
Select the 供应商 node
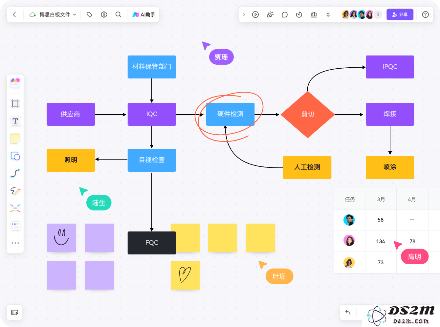[x=71, y=114]
